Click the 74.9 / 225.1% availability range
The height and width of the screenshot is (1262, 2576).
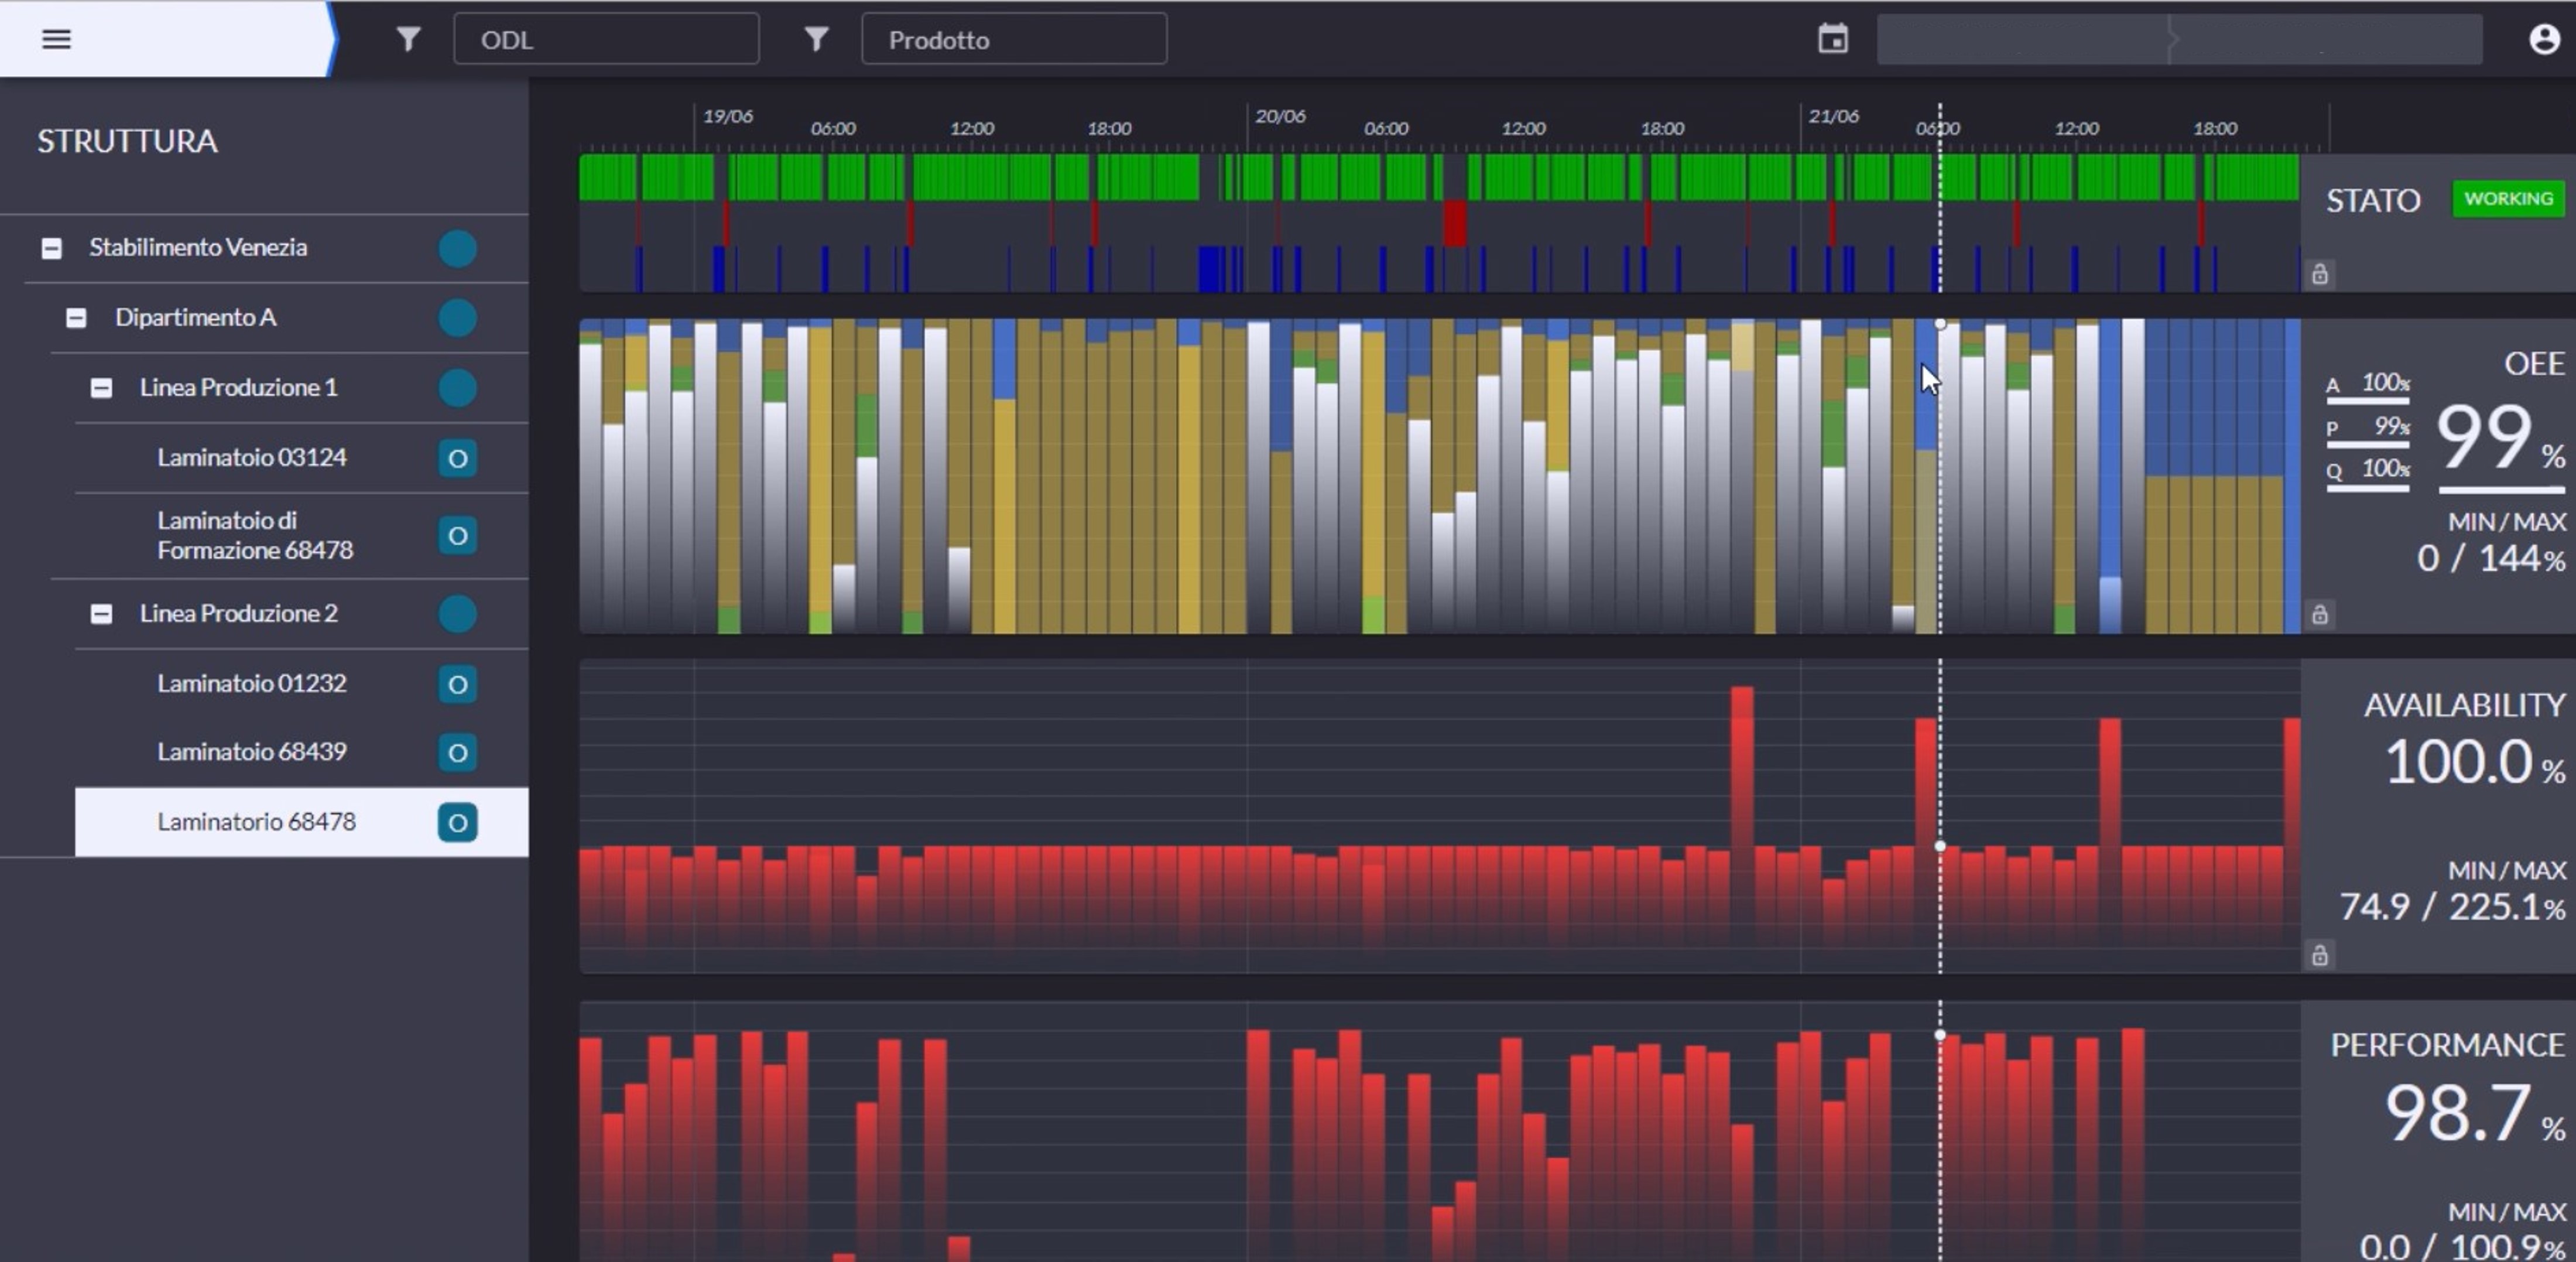(x=2452, y=907)
